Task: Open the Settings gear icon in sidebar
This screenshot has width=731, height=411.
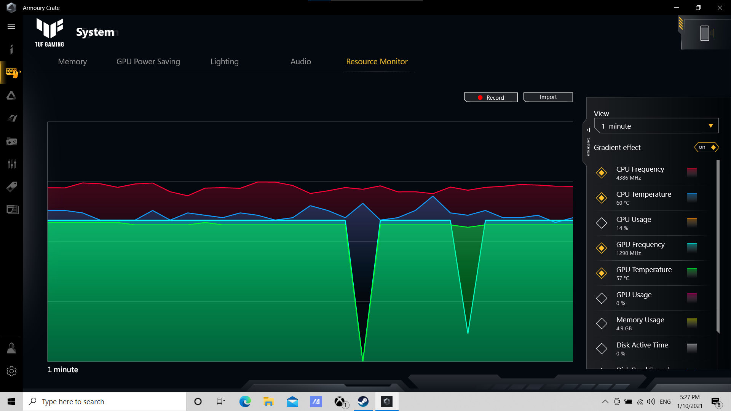Action: coord(11,371)
